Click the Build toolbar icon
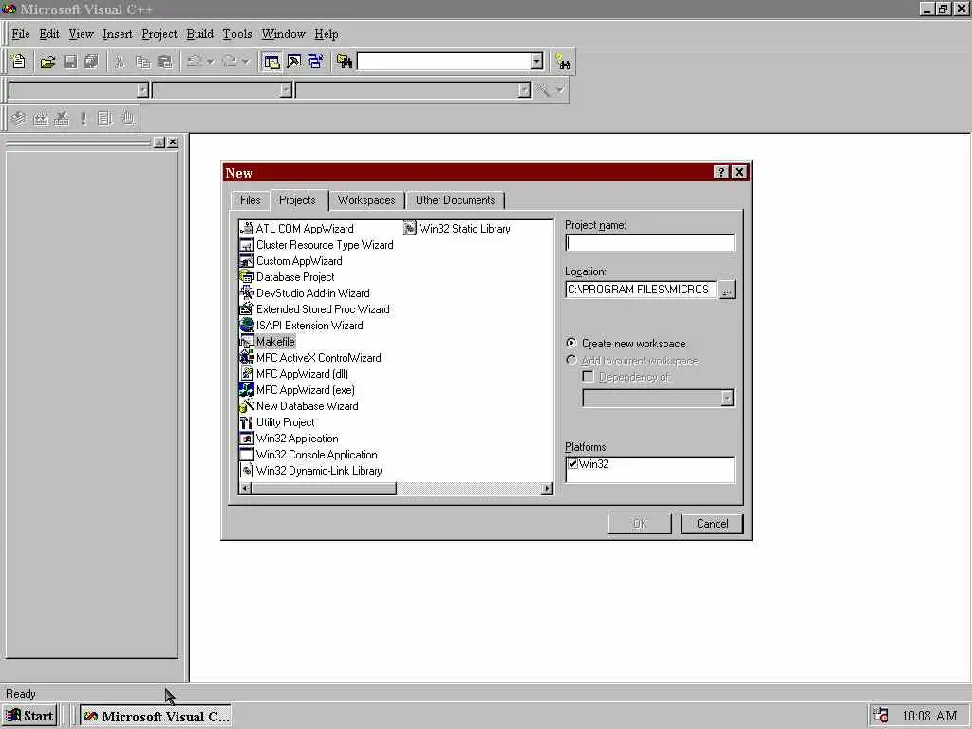The height and width of the screenshot is (729, 972). tap(40, 119)
